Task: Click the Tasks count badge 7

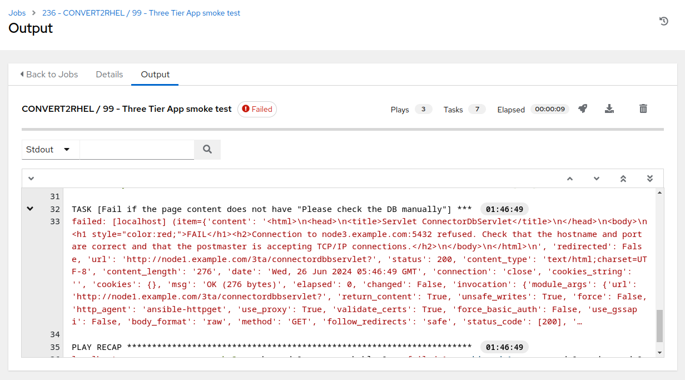Action: [476, 109]
